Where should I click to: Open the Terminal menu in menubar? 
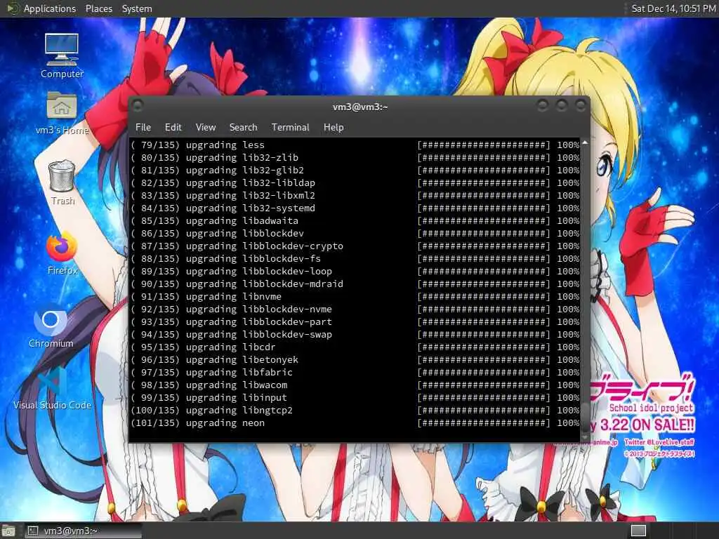pyautogui.click(x=290, y=128)
